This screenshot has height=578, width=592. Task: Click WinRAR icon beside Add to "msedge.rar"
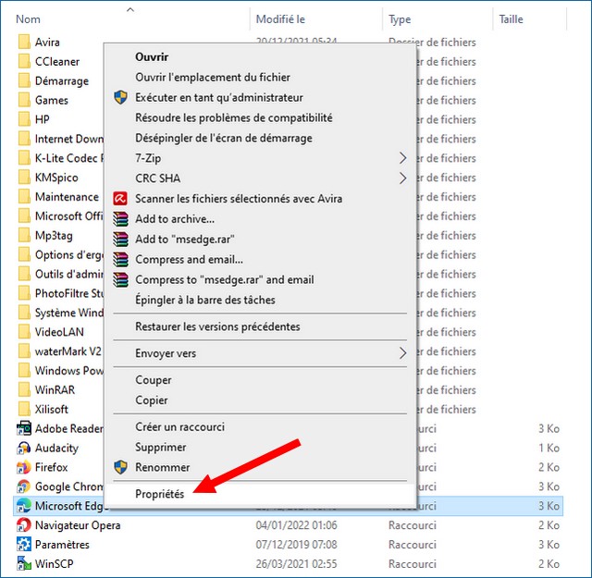coord(120,239)
